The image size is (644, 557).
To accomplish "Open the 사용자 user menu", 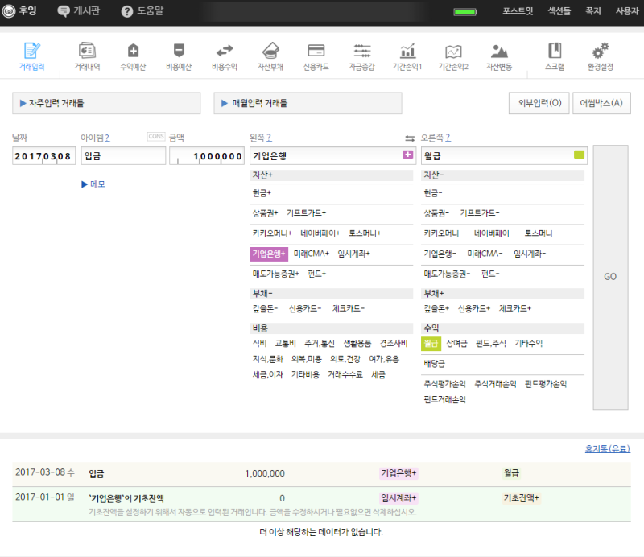I will click(627, 11).
